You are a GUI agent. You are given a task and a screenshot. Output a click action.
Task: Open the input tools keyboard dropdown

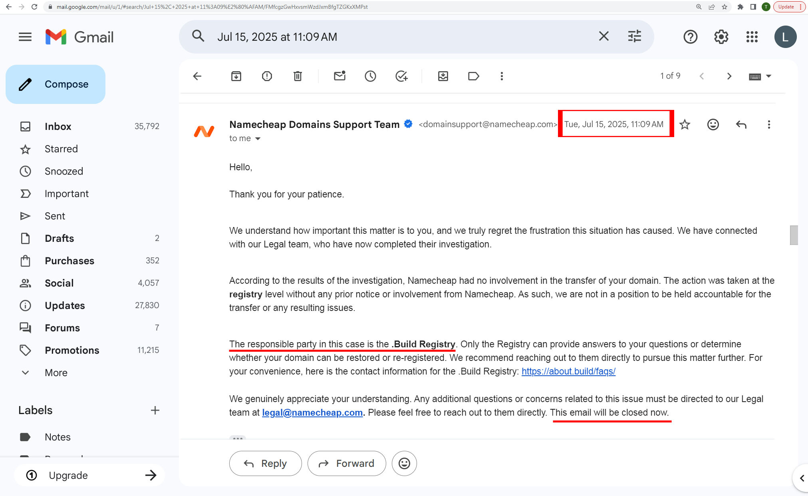click(760, 76)
